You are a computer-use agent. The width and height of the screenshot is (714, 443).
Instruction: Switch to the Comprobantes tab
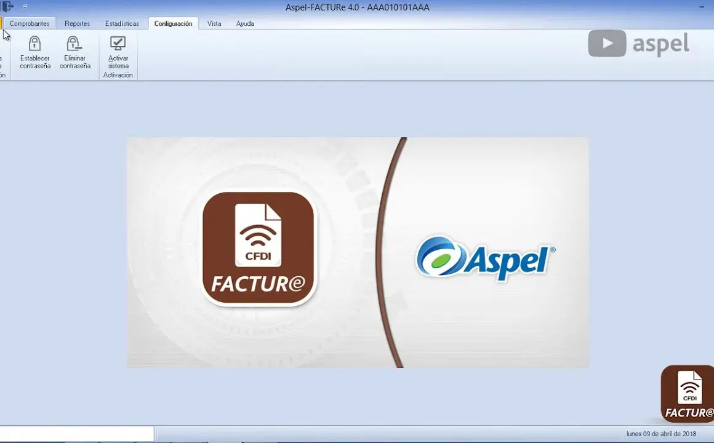30,23
